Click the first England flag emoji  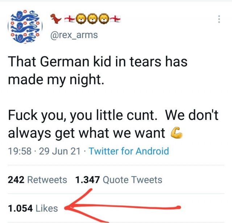pyautogui.click(x=70, y=19)
